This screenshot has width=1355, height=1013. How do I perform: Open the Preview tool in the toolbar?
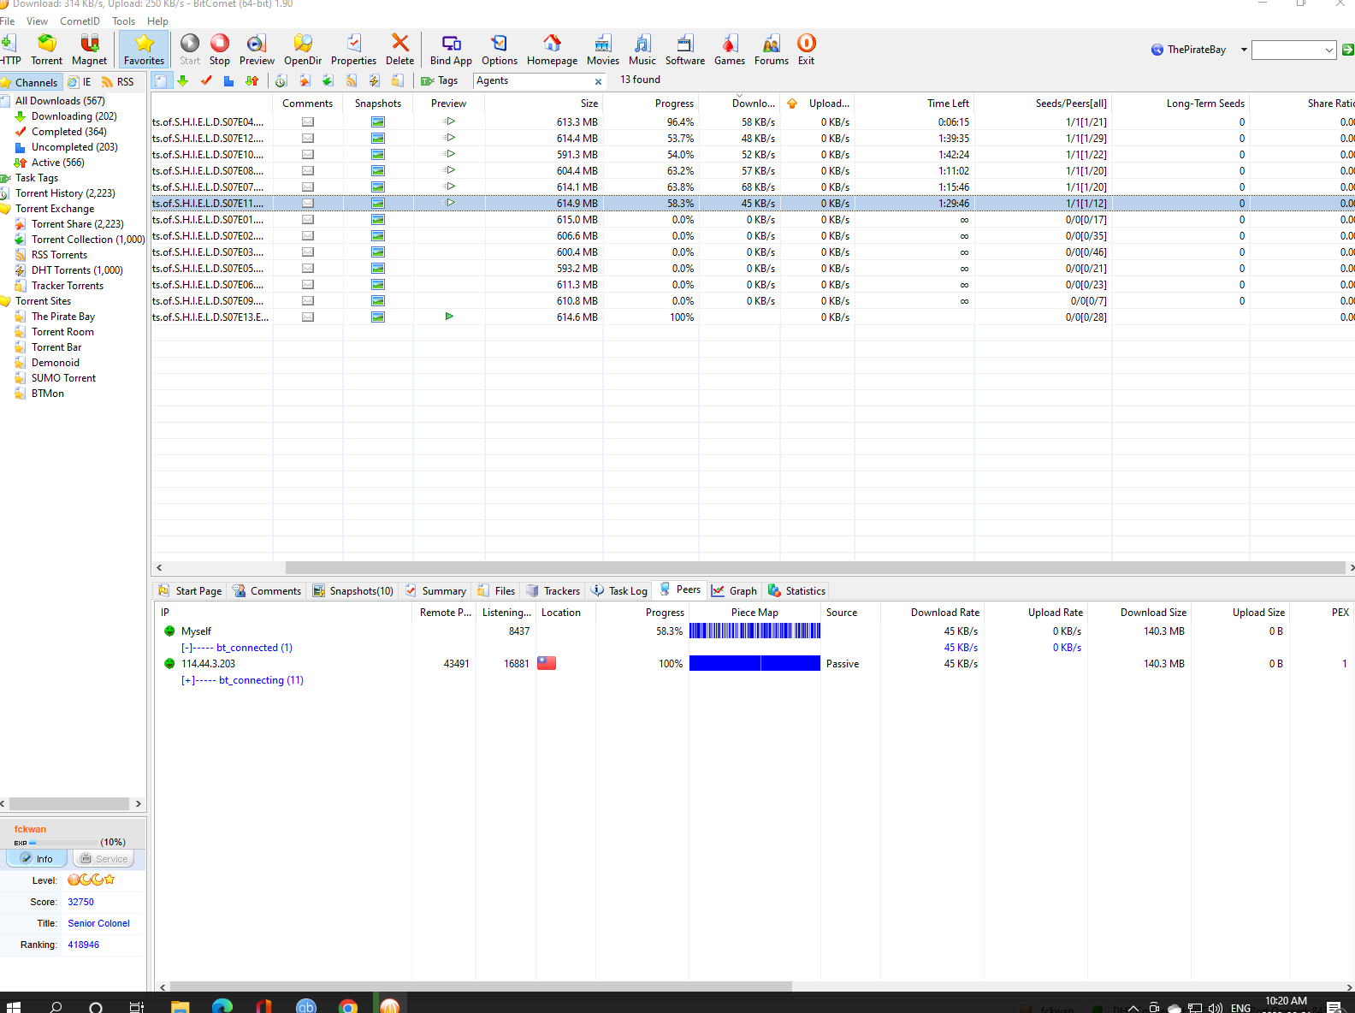257,50
